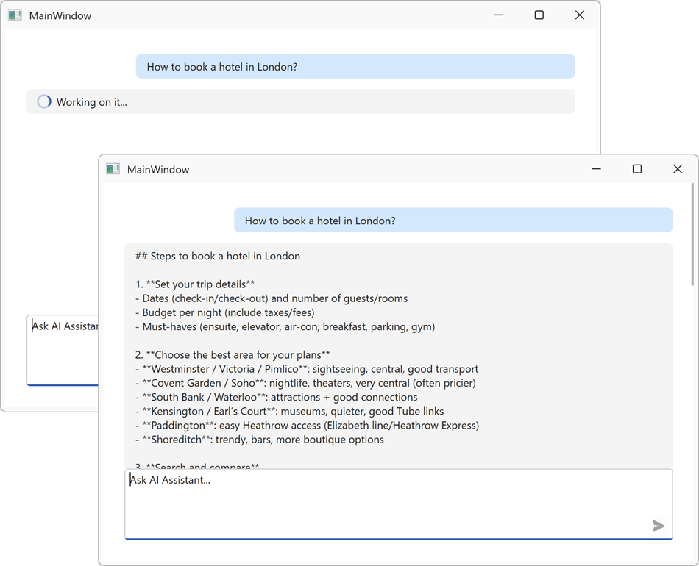The image size is (699, 566).
Task: Click the Westminster / Victoria / Pimlico line
Action: 307,369
